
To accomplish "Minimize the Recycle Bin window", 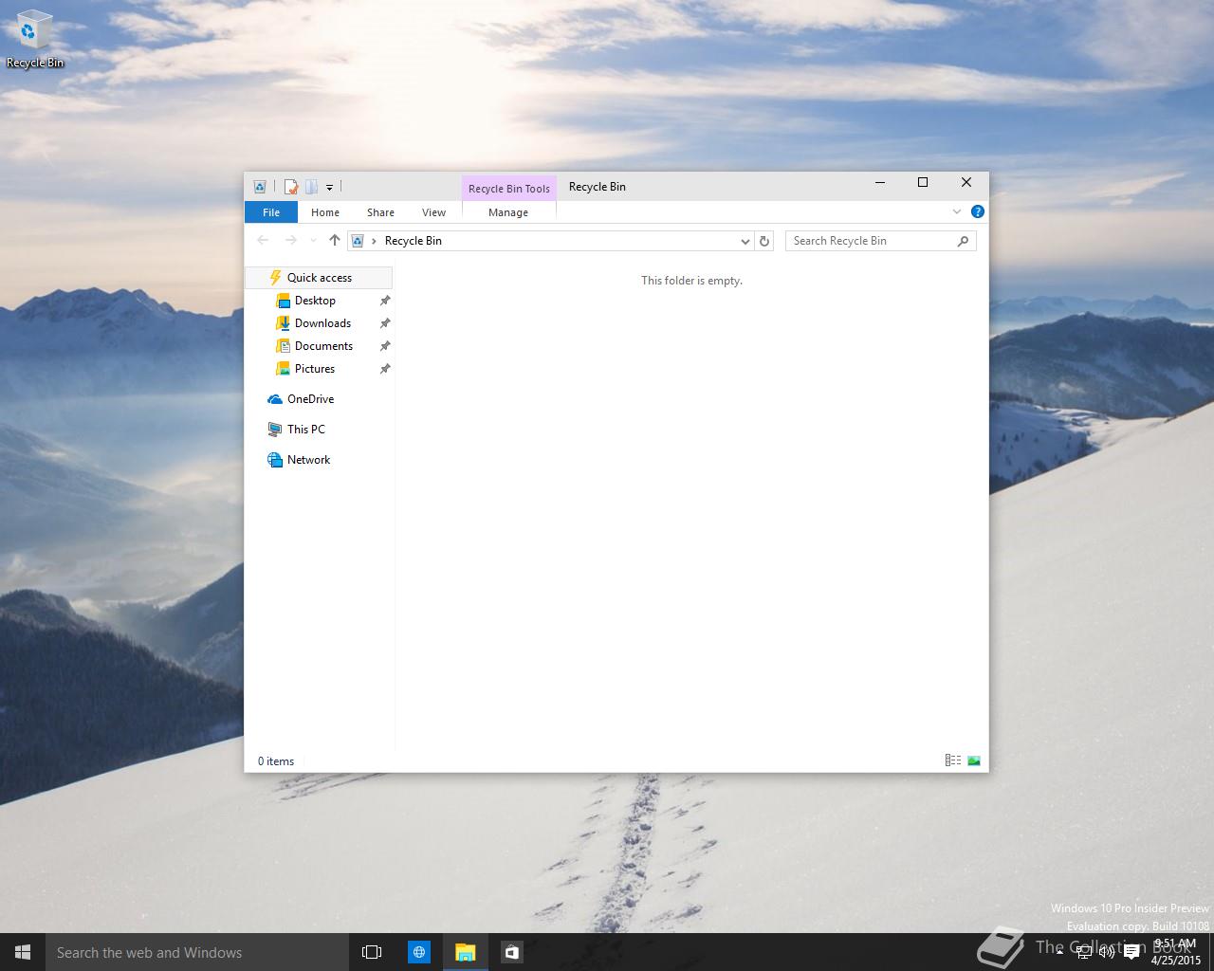I will (880, 183).
